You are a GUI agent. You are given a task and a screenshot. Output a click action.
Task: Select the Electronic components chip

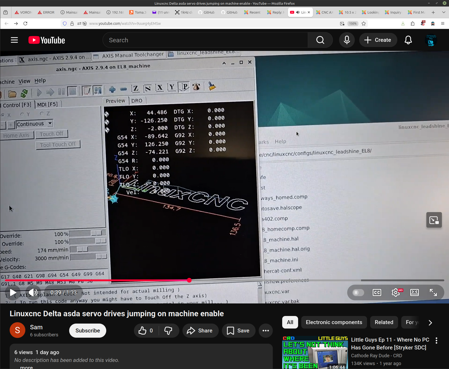coord(334,322)
